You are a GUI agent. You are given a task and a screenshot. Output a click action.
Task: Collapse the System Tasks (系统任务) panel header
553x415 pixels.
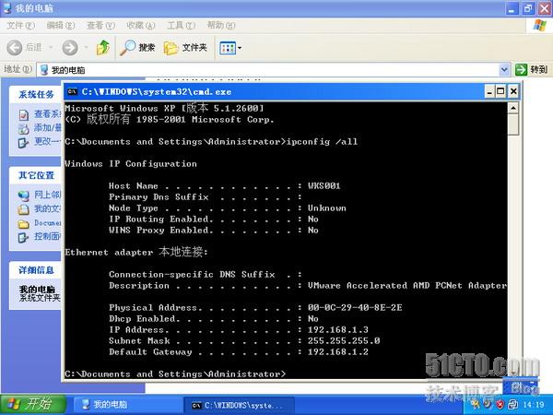click(35, 94)
